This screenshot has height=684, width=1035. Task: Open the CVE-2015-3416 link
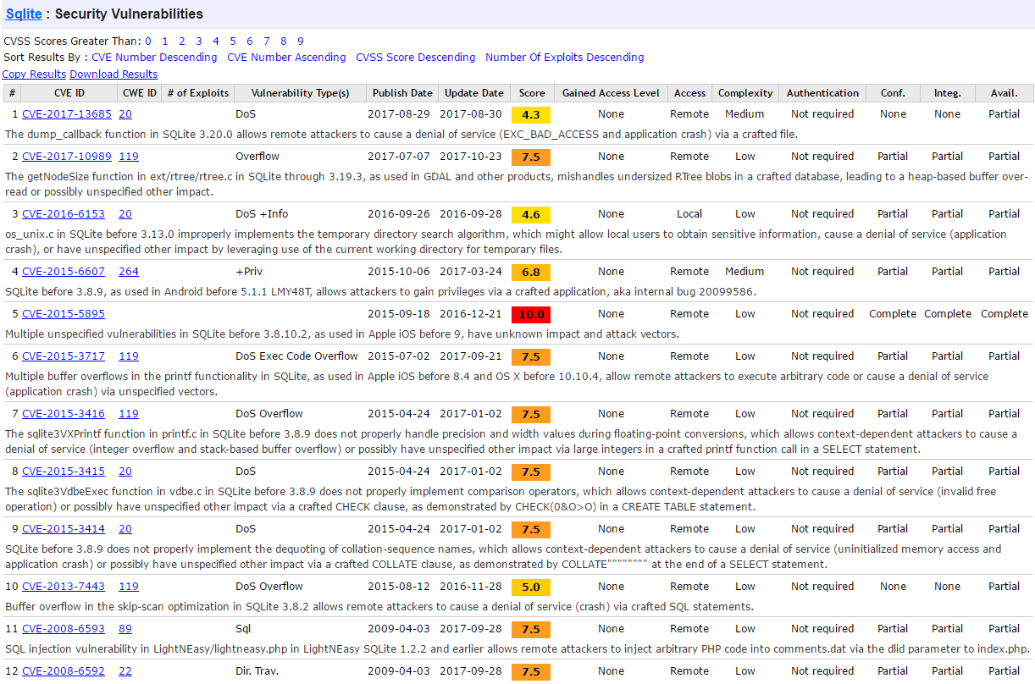click(64, 414)
